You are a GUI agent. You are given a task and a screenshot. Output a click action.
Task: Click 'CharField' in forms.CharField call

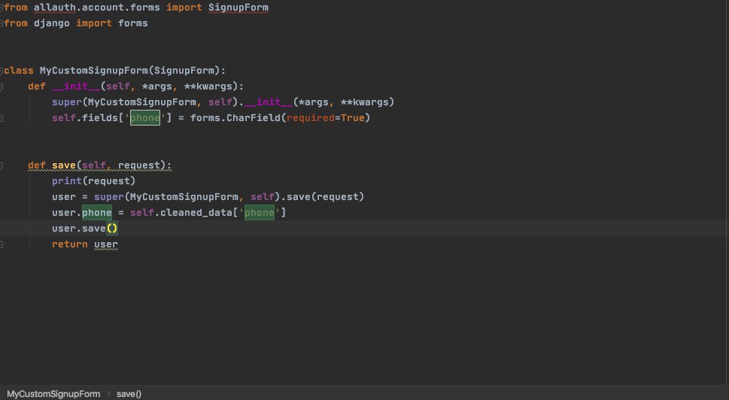point(253,118)
